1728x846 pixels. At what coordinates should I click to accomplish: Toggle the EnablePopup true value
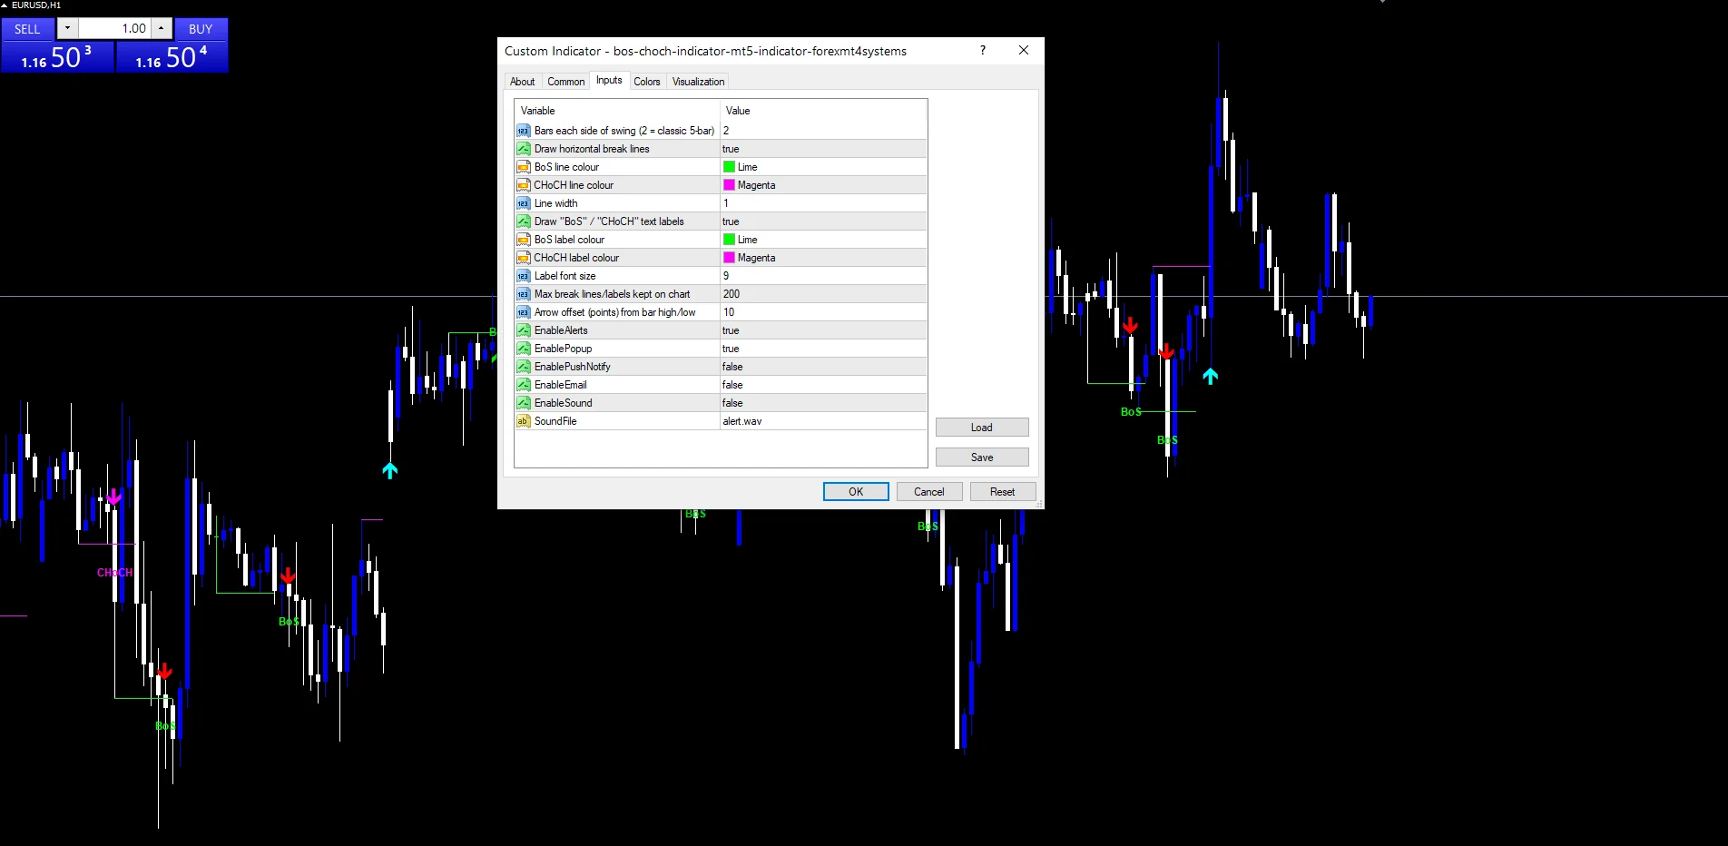[x=823, y=349]
